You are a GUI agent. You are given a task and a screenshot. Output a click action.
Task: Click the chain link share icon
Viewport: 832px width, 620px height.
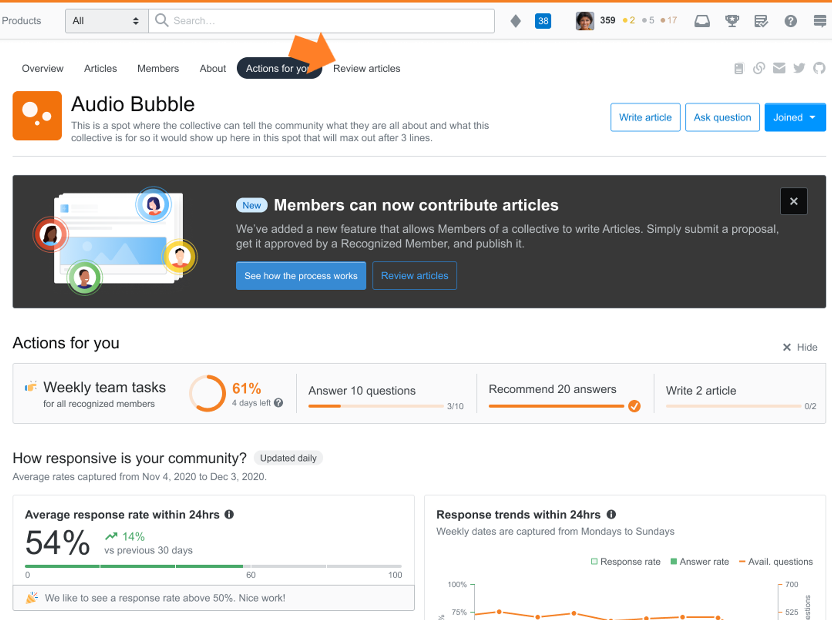(x=759, y=68)
